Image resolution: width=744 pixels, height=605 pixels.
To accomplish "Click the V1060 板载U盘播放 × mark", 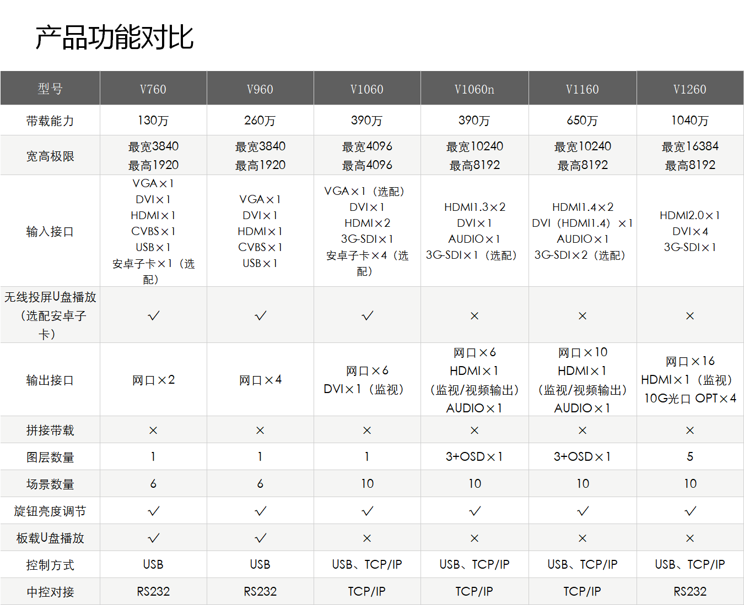I will [x=367, y=537].
